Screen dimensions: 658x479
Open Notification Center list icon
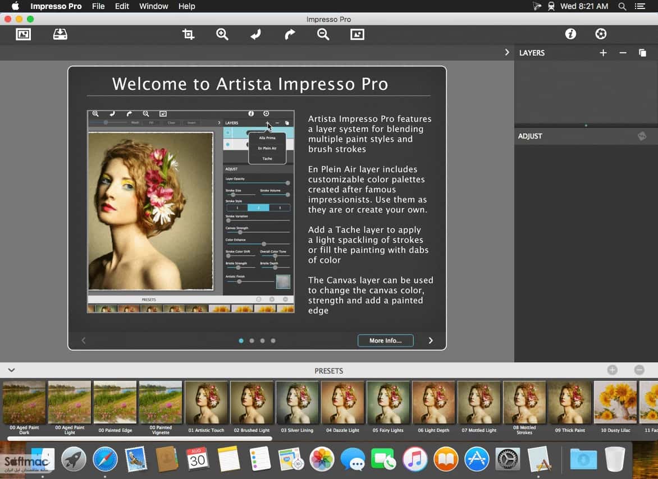click(x=639, y=6)
